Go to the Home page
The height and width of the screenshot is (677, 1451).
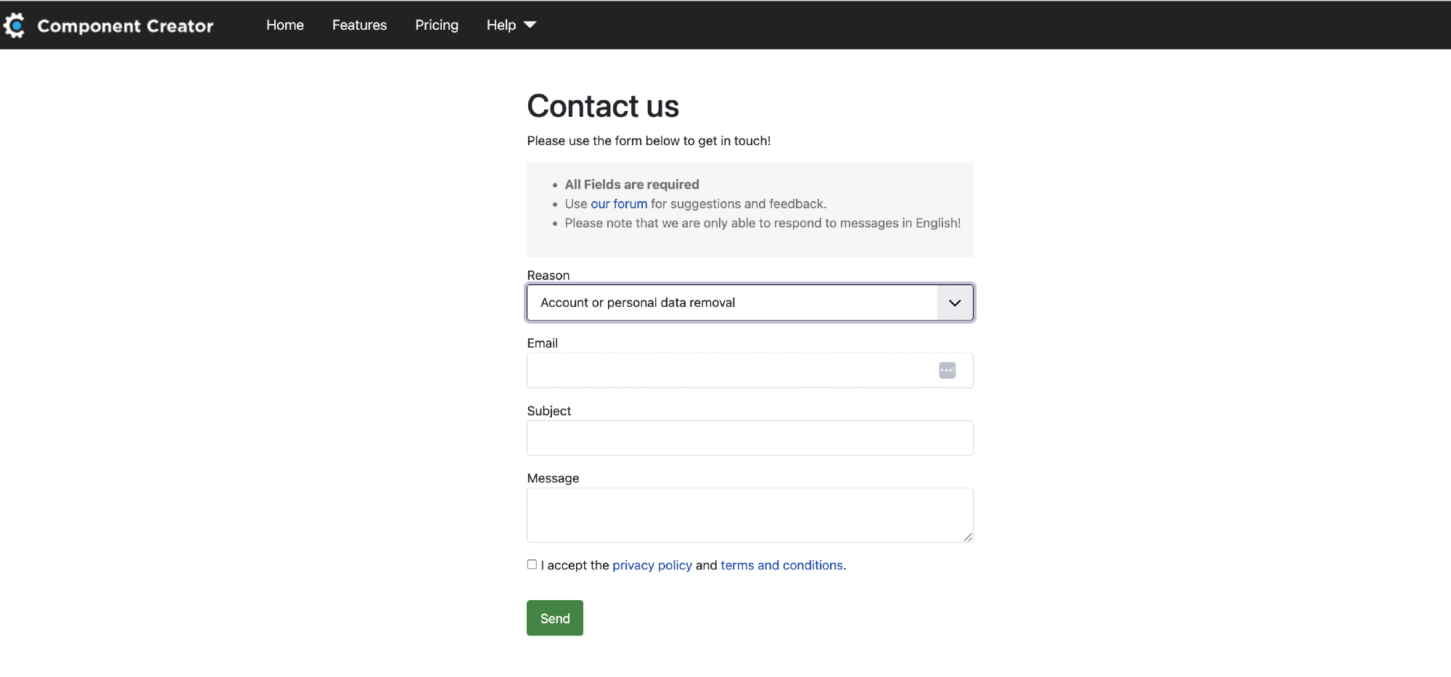[284, 25]
